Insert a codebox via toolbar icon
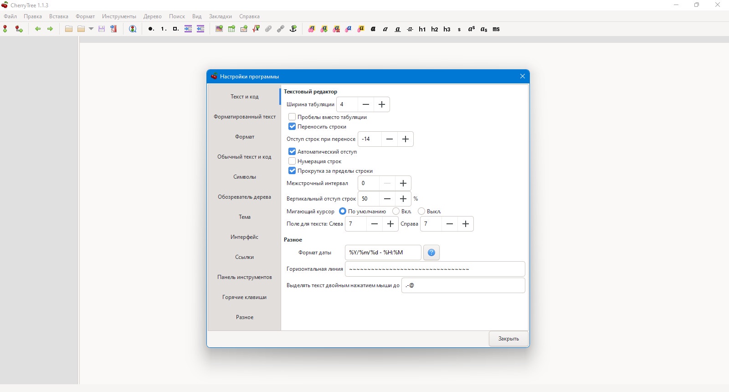Viewport: 729px width, 392px height. coord(244,29)
